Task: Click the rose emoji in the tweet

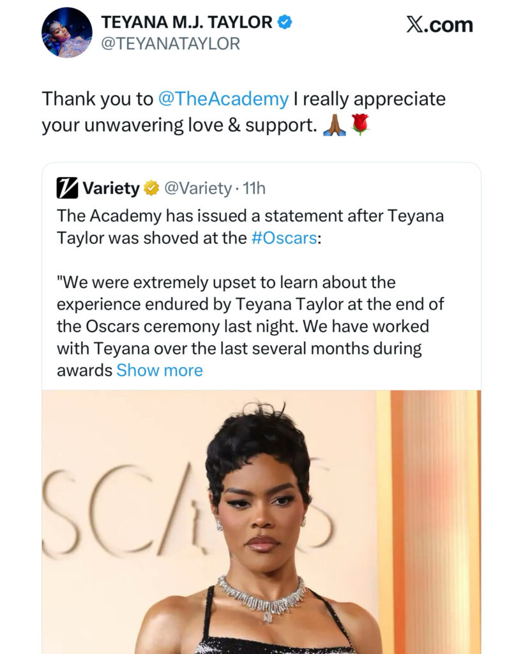Action: (x=360, y=125)
